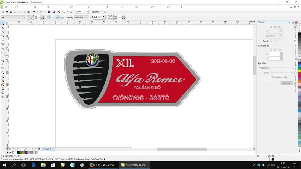Choose the outside contour option

[279, 27]
